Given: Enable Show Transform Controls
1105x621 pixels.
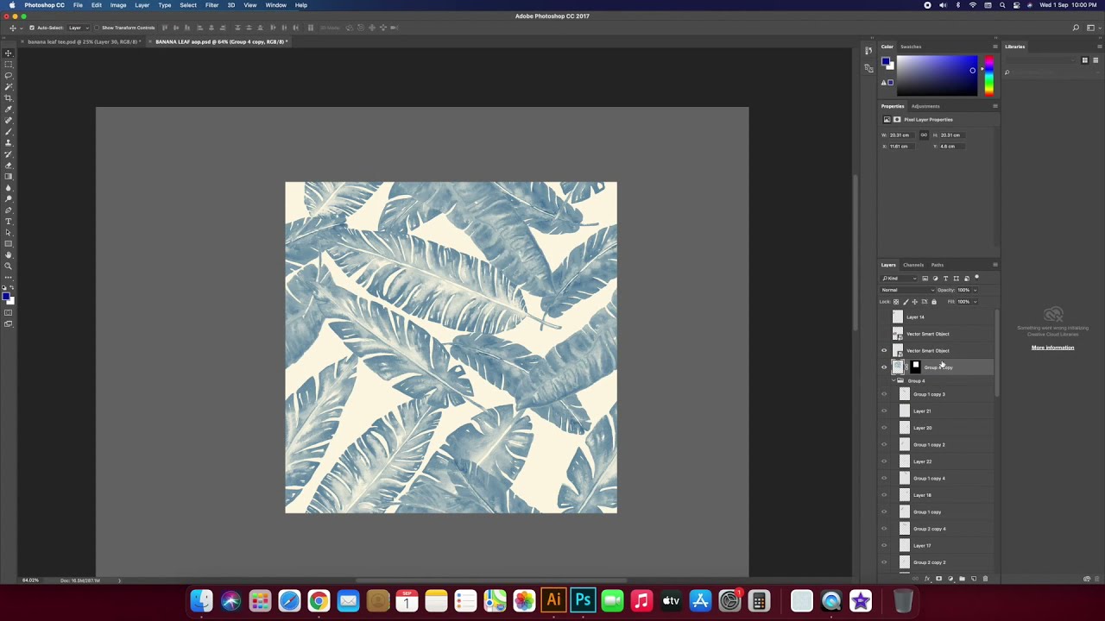Looking at the screenshot, I should (x=97, y=28).
